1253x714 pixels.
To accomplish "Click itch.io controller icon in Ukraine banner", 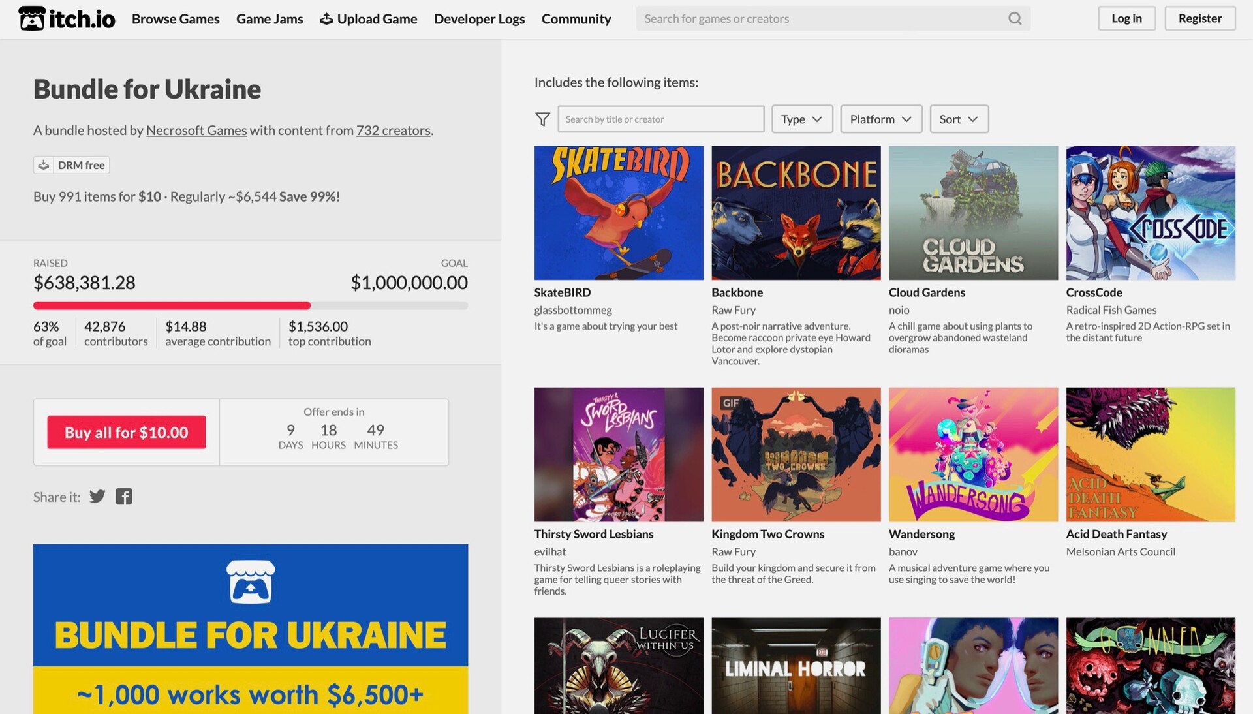I will tap(250, 582).
